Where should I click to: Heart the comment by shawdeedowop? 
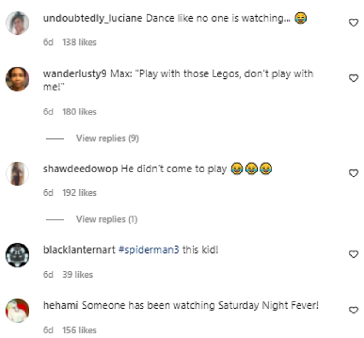(x=353, y=173)
